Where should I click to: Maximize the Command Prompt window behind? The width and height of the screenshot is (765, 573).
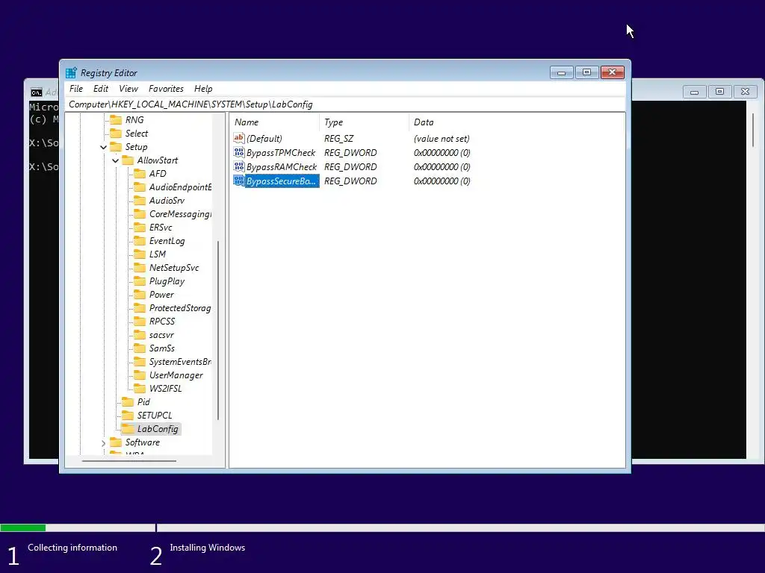coord(719,92)
